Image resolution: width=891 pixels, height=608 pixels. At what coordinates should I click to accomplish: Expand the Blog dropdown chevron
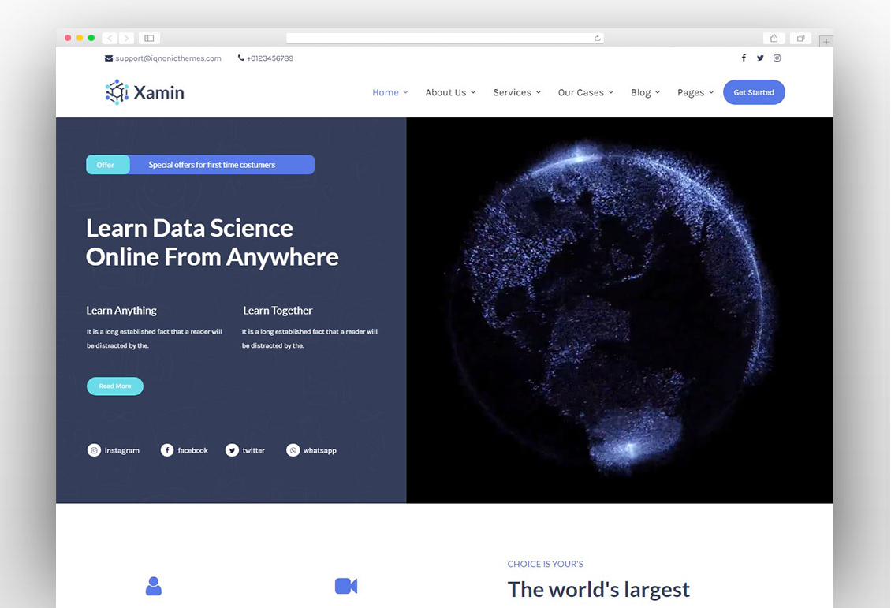658,92
